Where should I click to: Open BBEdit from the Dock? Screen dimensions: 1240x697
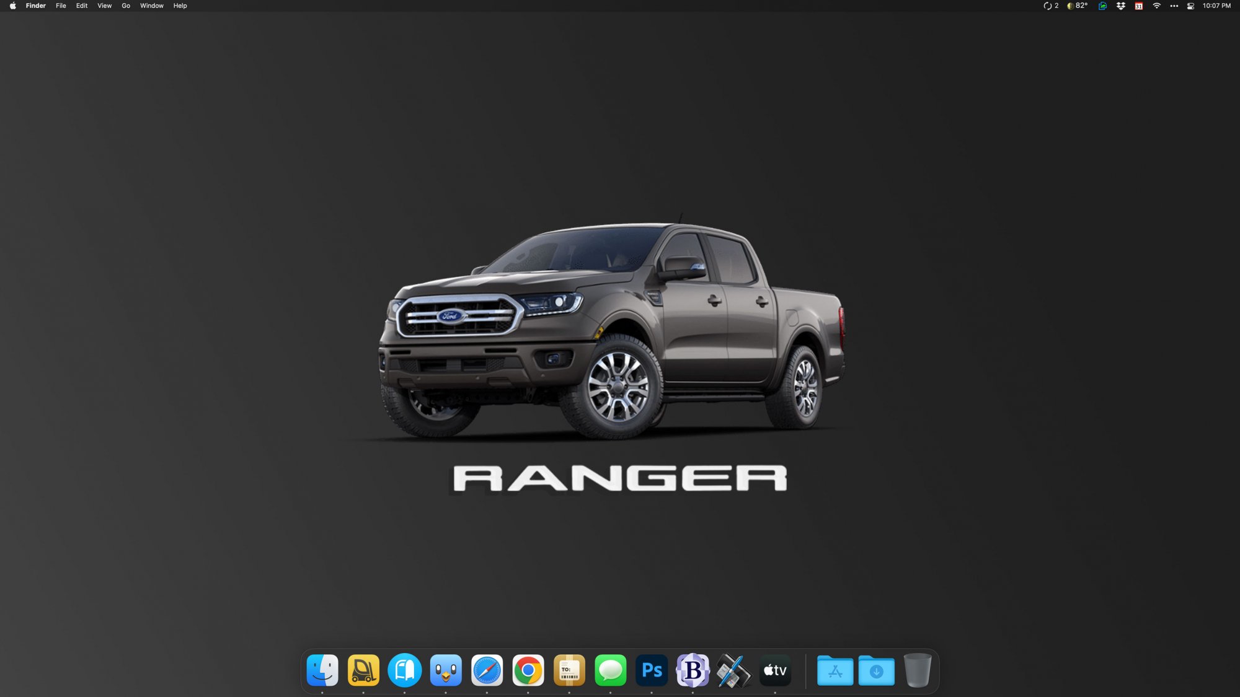(693, 670)
